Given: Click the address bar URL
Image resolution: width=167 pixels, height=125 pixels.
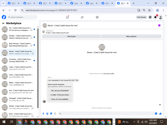Looking at the screenshot, I should tap(51, 10).
